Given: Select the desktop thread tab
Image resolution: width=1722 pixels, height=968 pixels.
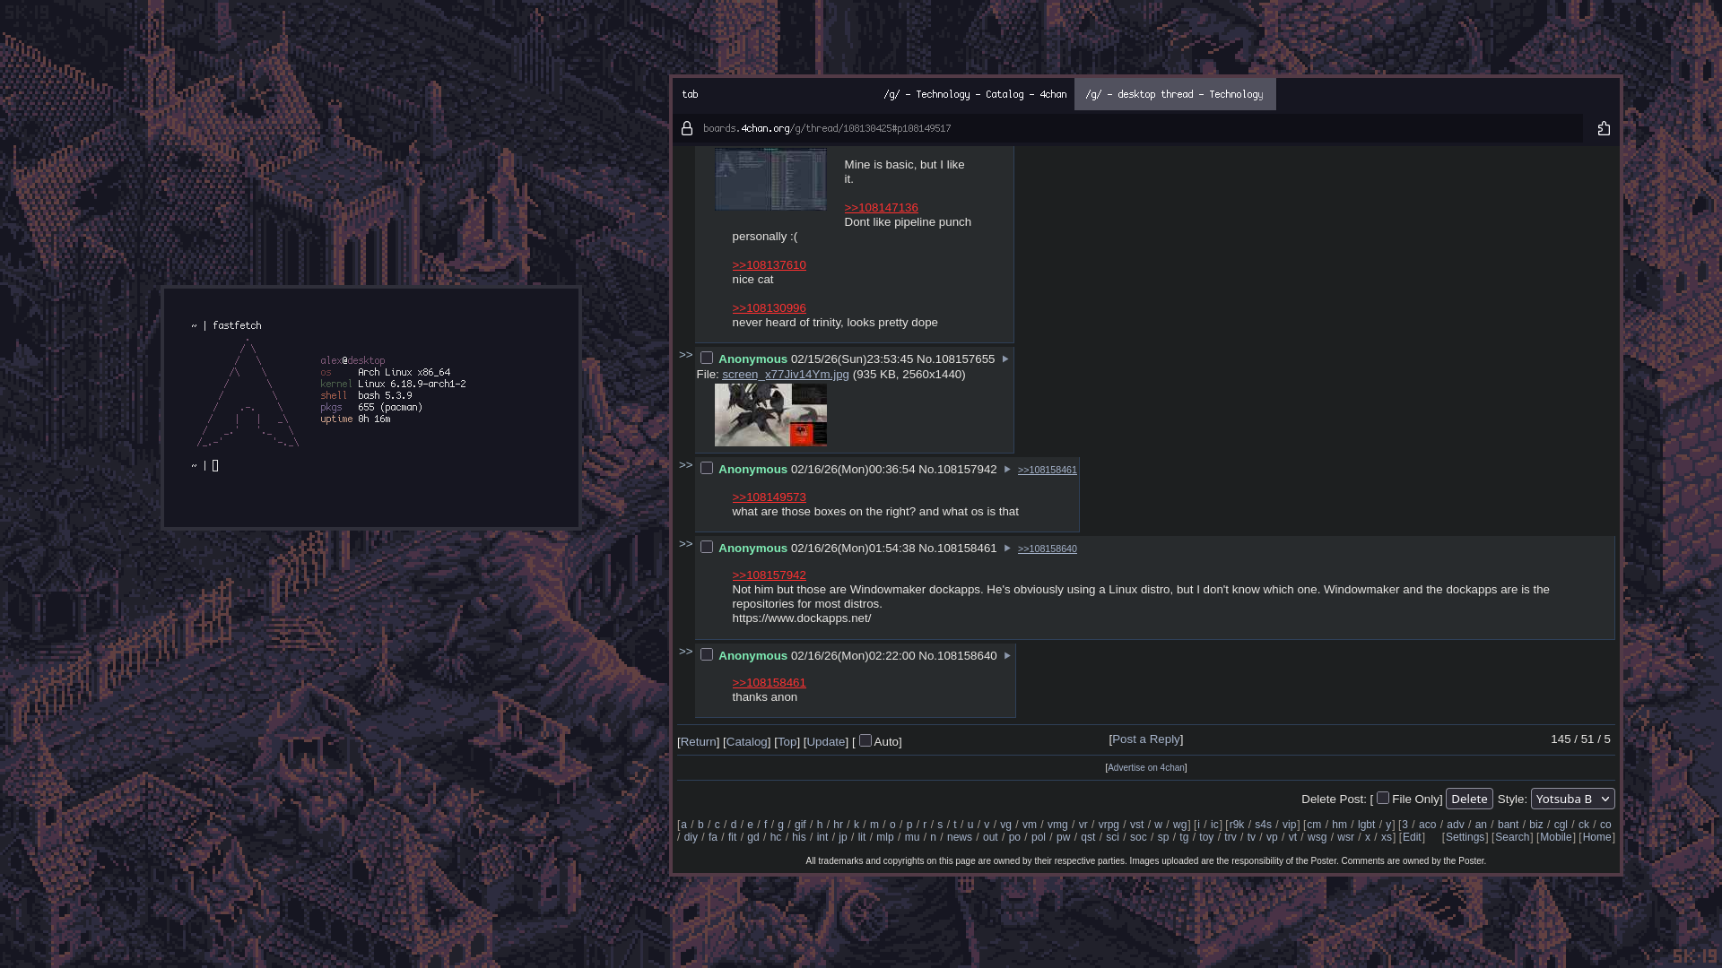Looking at the screenshot, I should coord(1174,94).
